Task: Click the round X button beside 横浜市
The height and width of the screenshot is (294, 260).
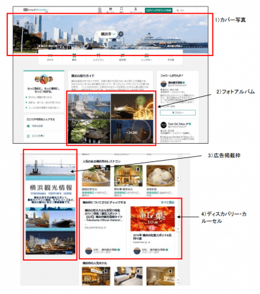Action: coord(121,34)
